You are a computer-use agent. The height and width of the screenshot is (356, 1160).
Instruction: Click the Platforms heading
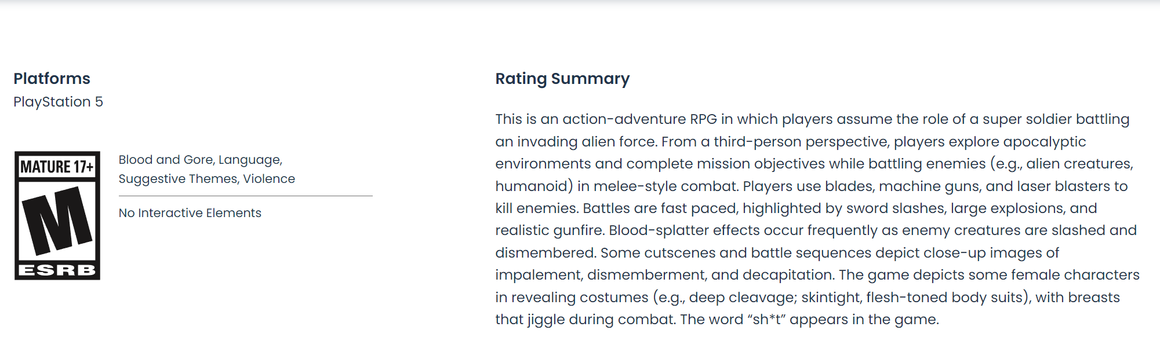click(x=52, y=79)
